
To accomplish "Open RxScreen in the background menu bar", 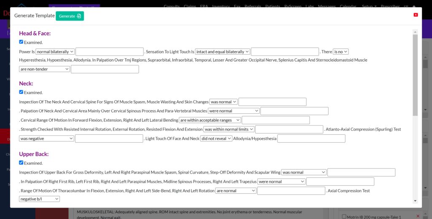I will [293, 6].
